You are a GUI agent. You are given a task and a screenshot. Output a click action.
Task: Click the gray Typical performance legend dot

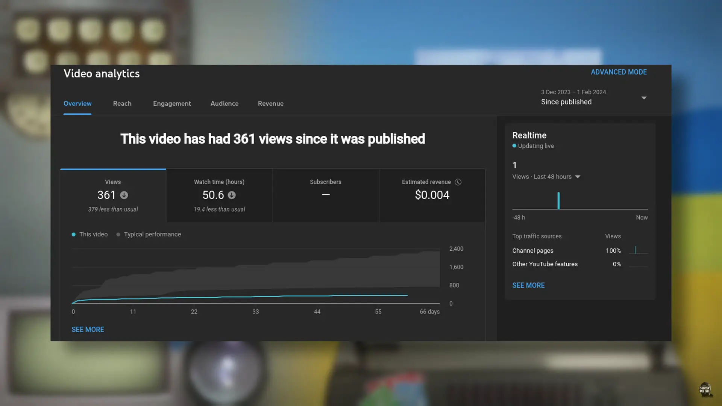(x=118, y=235)
